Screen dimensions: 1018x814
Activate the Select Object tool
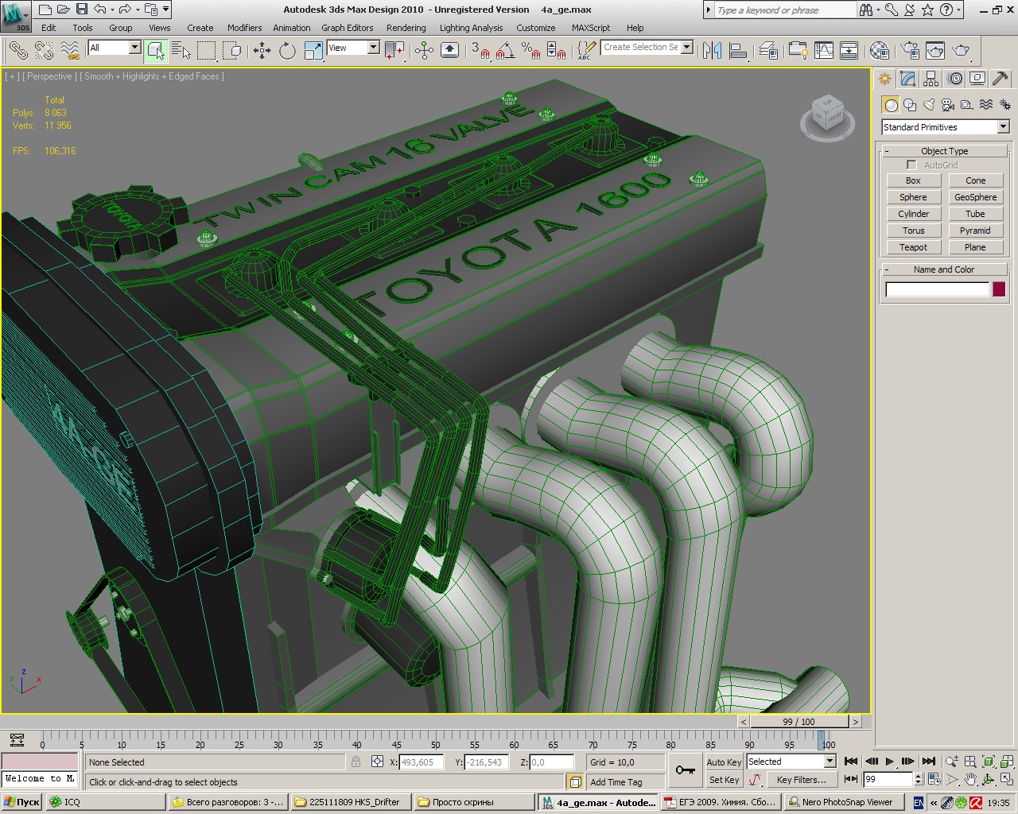click(x=156, y=50)
